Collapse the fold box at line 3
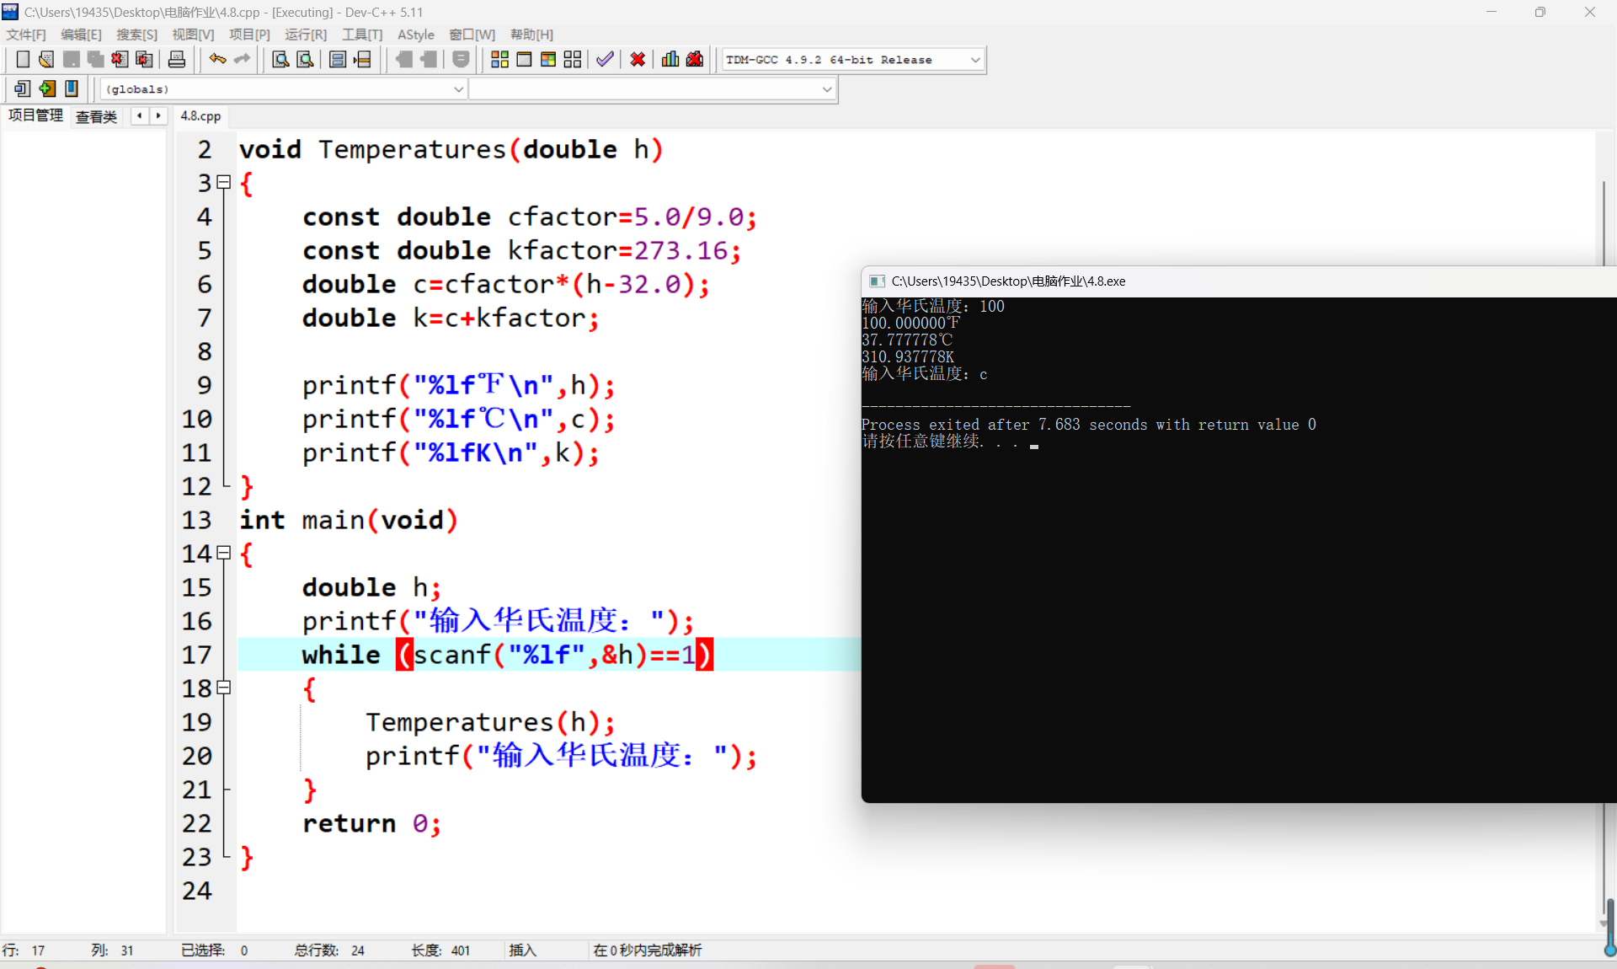1617x969 pixels. 224,182
